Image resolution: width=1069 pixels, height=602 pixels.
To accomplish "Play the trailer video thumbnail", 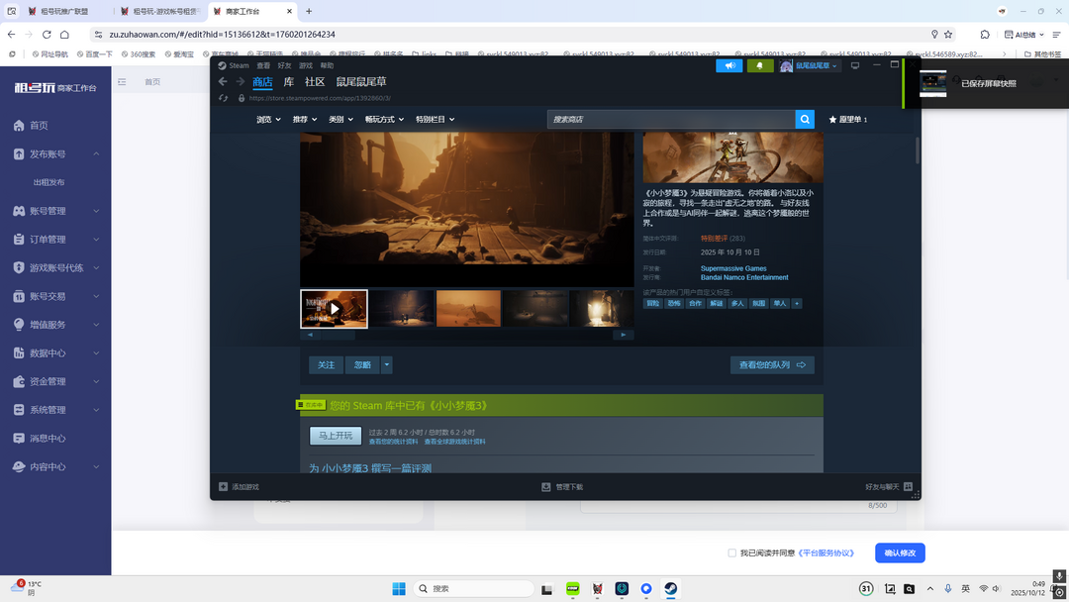I will (x=335, y=309).
